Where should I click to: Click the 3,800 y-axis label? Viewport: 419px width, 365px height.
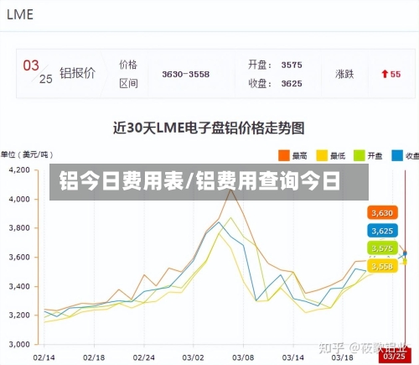pyautogui.click(x=19, y=228)
